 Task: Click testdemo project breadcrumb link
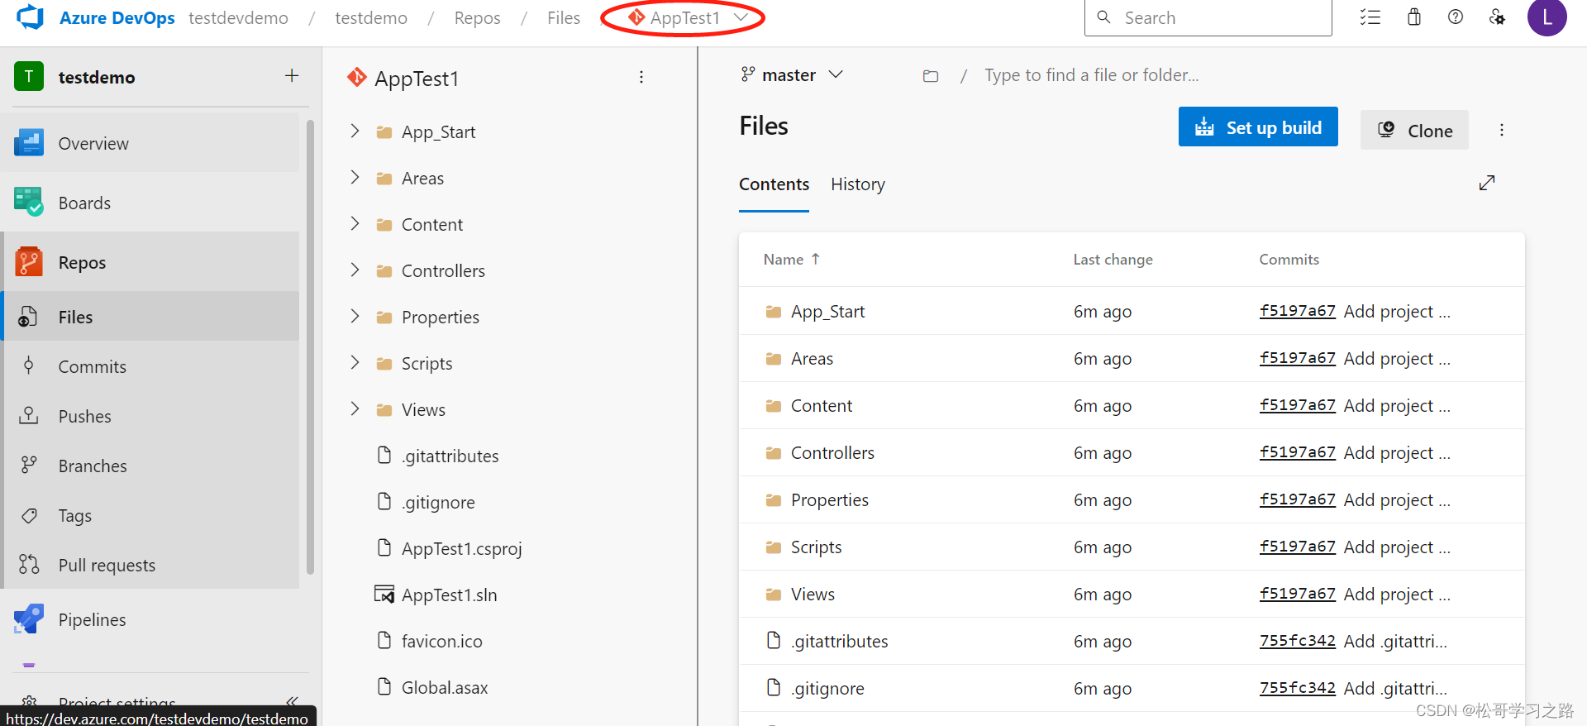pos(371,17)
